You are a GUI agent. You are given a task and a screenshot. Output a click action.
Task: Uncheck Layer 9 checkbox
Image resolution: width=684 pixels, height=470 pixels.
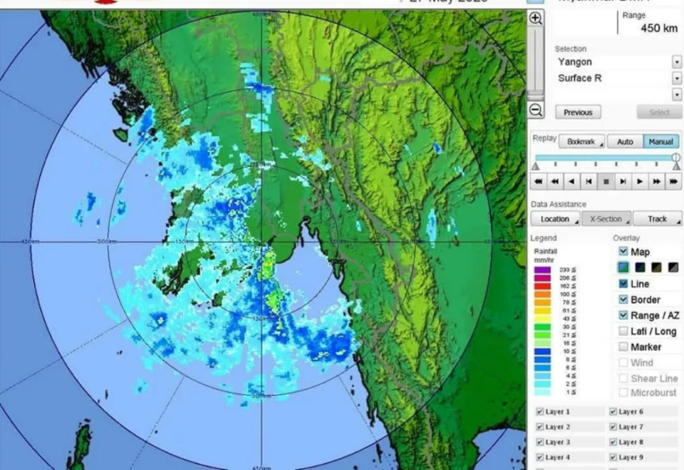pyautogui.click(x=613, y=457)
